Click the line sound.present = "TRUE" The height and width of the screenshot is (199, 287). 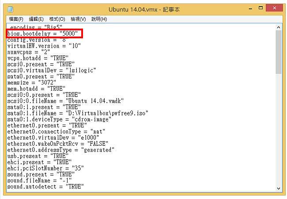[41, 174]
